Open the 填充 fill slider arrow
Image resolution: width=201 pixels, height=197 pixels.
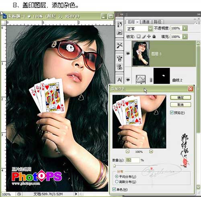[x=185, y=37]
